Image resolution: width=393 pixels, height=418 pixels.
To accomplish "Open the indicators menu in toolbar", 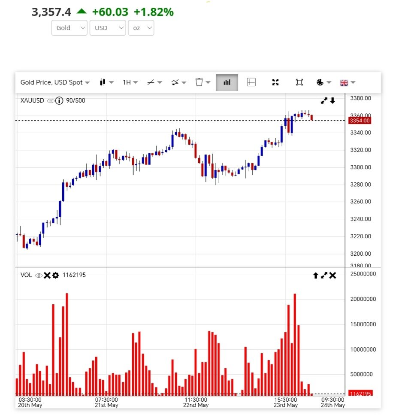I will (178, 82).
